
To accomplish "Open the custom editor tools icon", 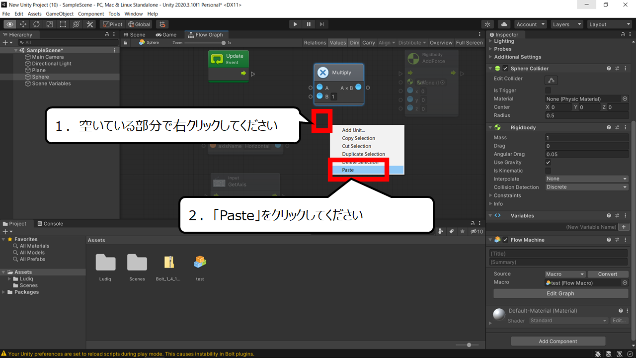I will (x=90, y=24).
